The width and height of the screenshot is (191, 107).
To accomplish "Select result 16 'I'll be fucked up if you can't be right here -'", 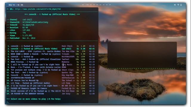I will pyautogui.click(x=35, y=86).
